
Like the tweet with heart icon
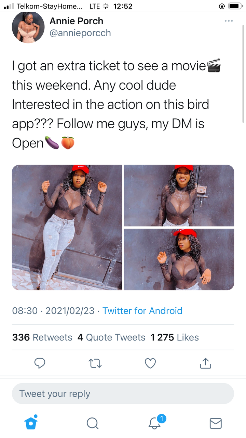(150, 363)
